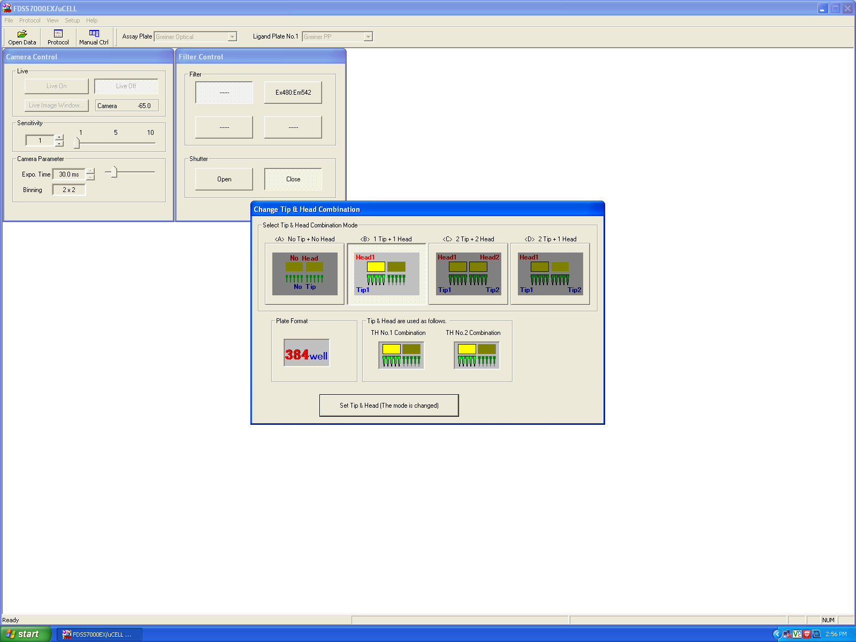Open the Live Image Window button
This screenshot has width=856, height=642.
57,105
